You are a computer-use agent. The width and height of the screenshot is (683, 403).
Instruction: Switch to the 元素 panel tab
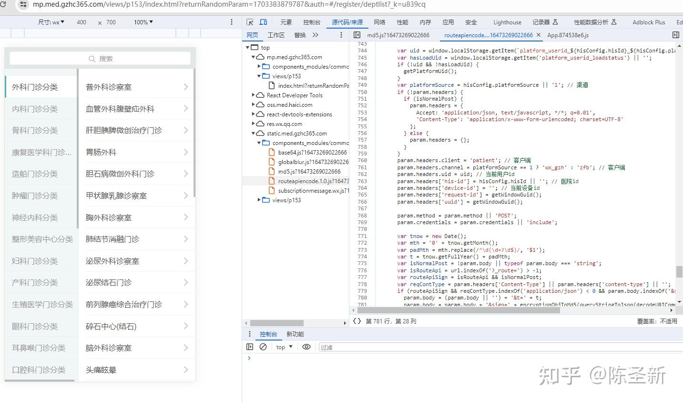286,22
